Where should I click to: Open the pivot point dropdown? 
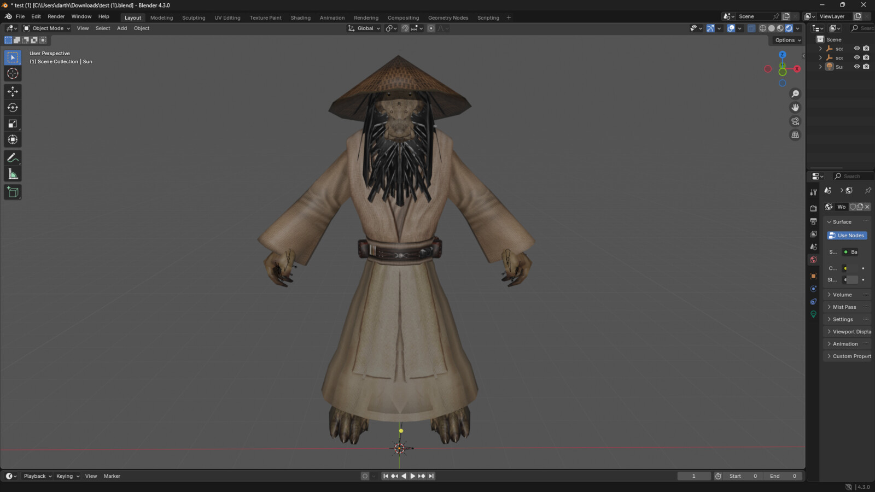391,28
